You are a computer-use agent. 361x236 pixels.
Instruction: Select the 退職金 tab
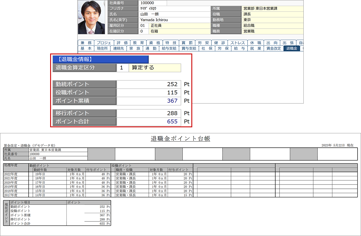(x=291, y=49)
